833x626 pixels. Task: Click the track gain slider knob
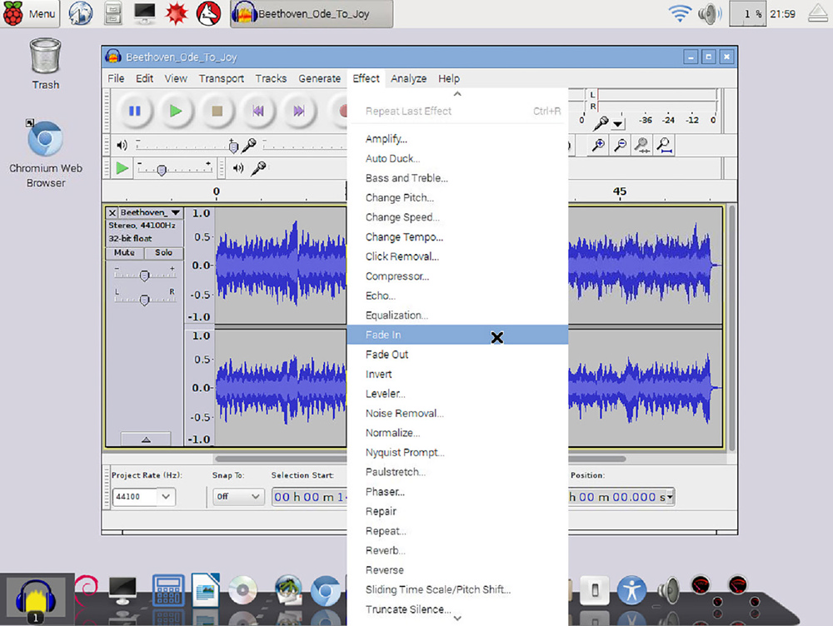144,275
